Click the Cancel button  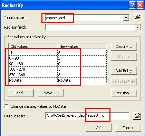pyautogui.click(x=128, y=128)
